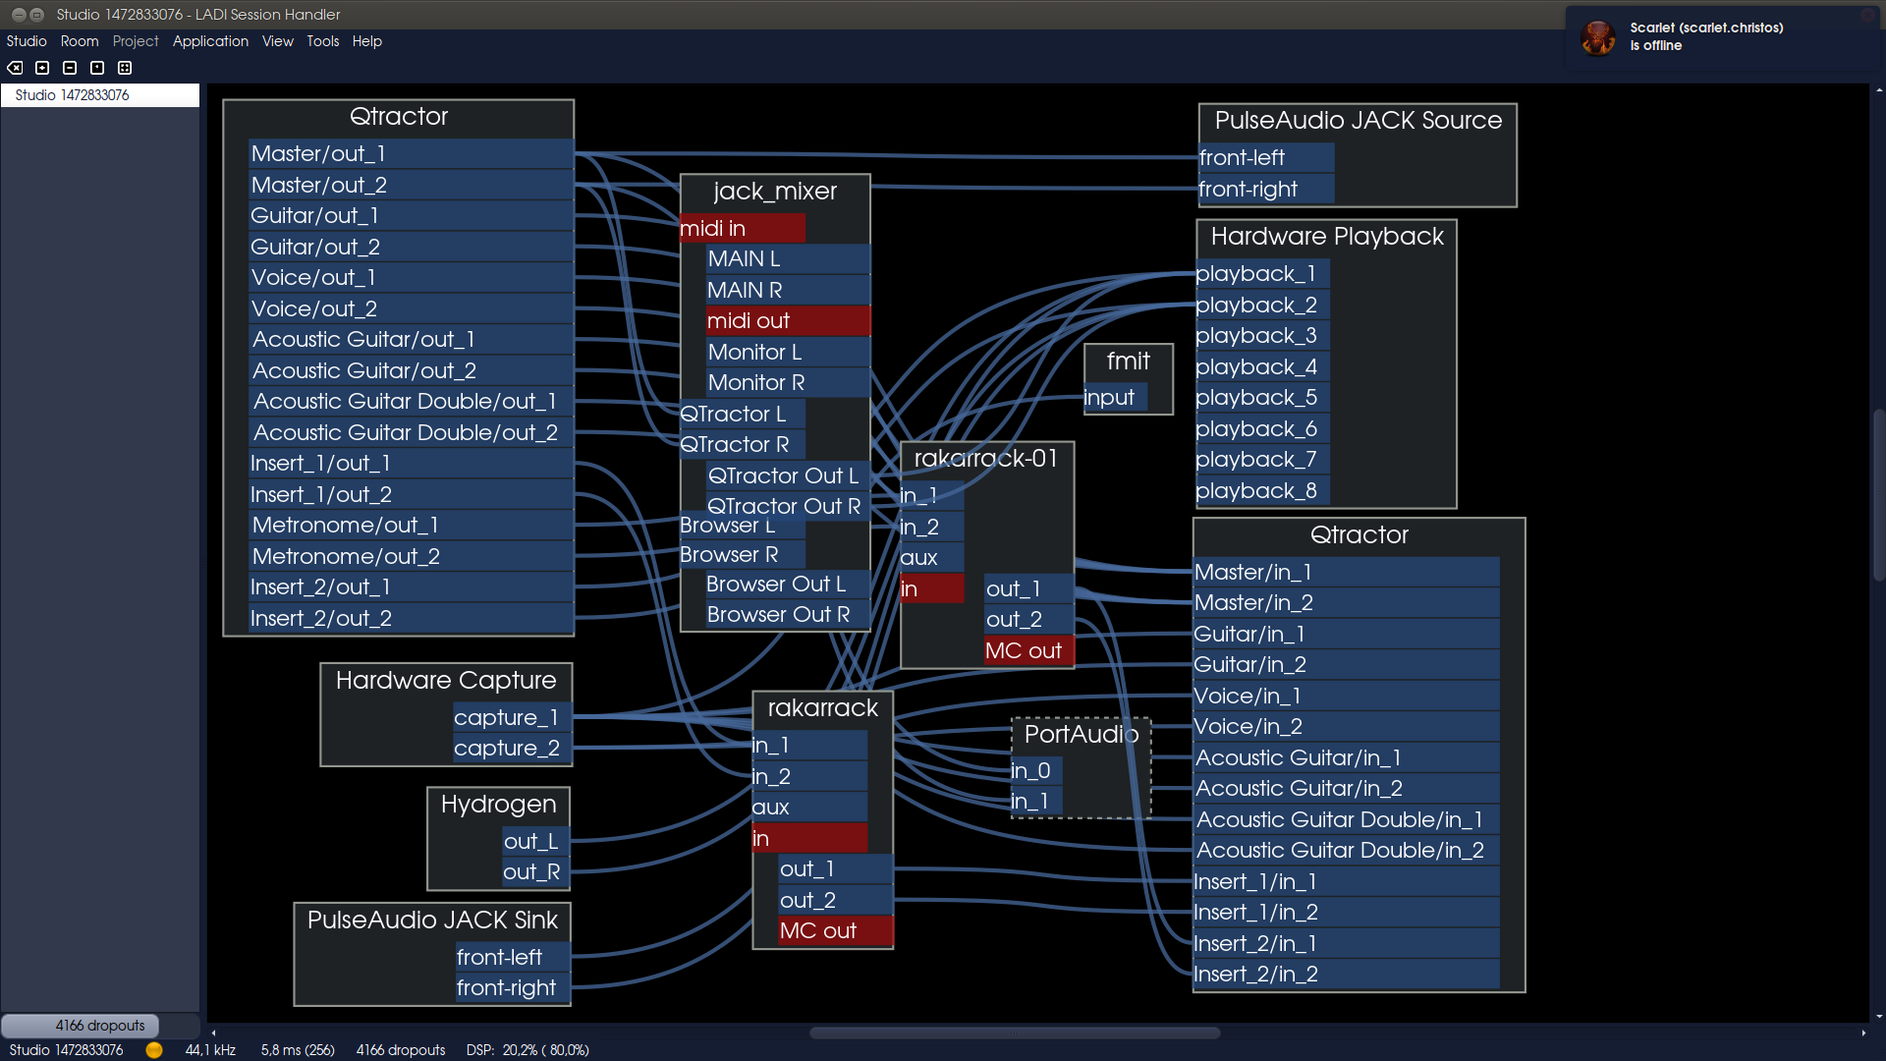This screenshot has height=1061, width=1886.
Task: Open the View menu
Action: coord(278,41)
